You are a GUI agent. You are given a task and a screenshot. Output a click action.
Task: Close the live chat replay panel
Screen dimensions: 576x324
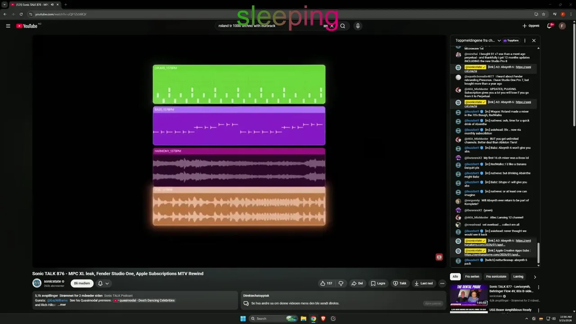click(x=534, y=40)
